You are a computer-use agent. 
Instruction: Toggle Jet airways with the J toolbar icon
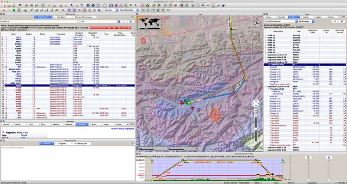136,6
